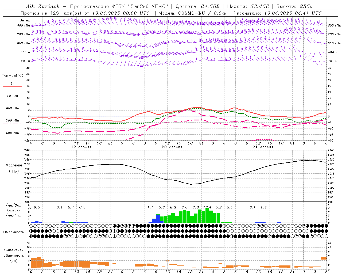Screen dimensions: 342x274
Task: Click the 9.6 precipitation value
Action: tap(184, 207)
